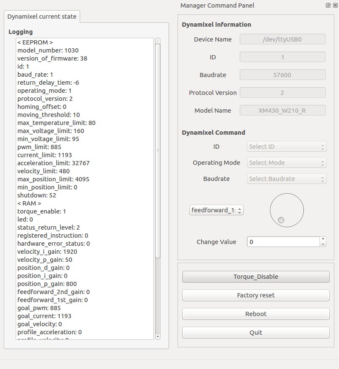Click the Device Name field /dev/ttyUSB0
Image resolution: width=339 pixels, height=369 pixels.
coord(283,39)
